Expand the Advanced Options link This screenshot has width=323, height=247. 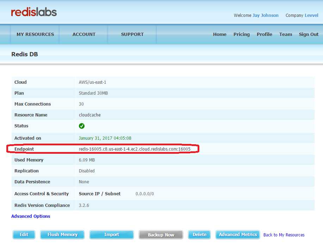(31, 216)
